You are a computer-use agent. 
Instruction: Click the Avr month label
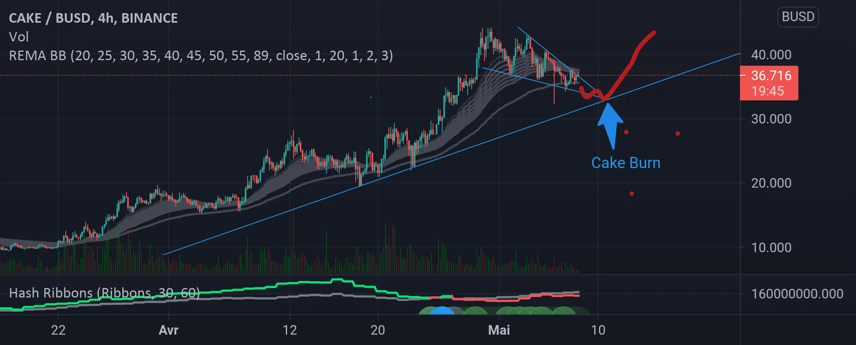(168, 330)
